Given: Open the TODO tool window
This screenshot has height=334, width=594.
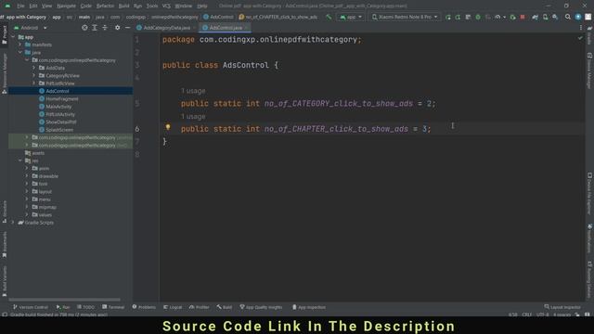Looking at the screenshot, I should (x=85, y=307).
